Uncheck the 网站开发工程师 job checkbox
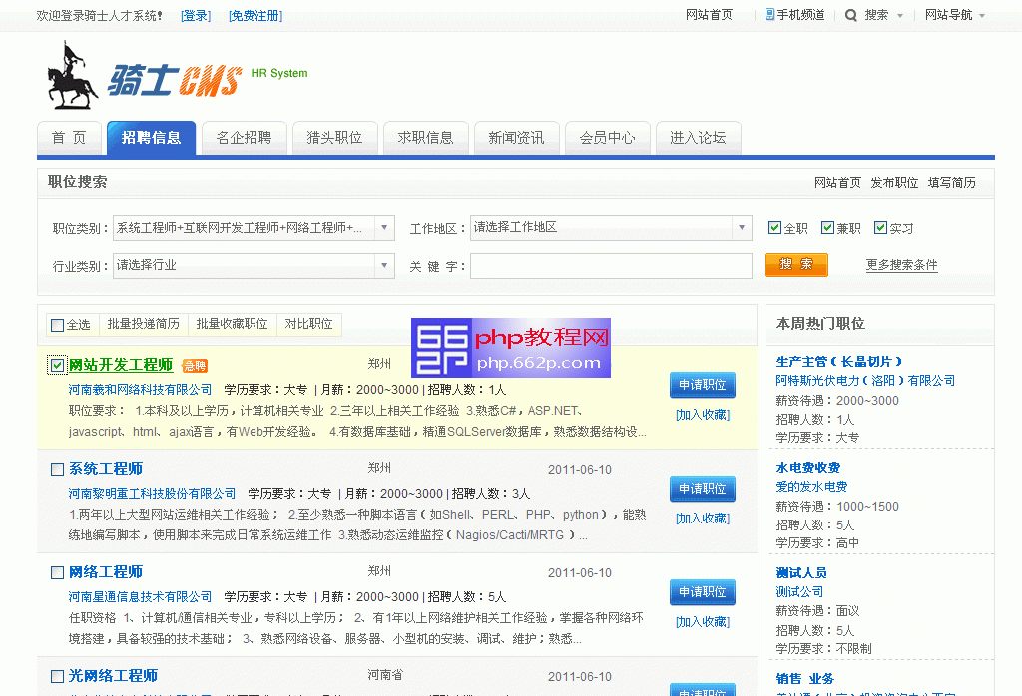 pos(57,365)
